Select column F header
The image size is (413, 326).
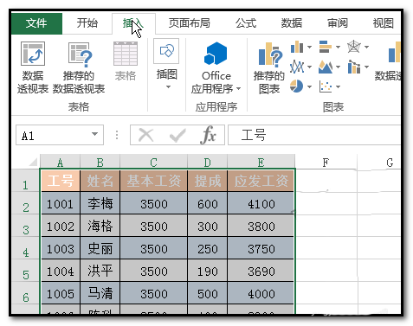pos(326,162)
